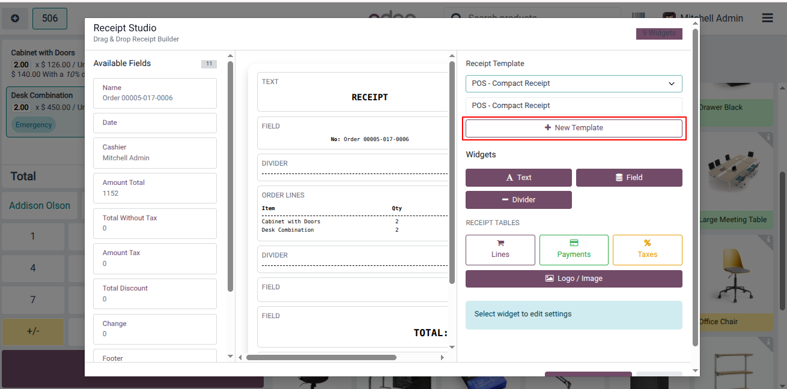Viewport: 787px width, 389px height.
Task: Click the preview horizontal scrollbar left arrow
Action: click(x=240, y=357)
